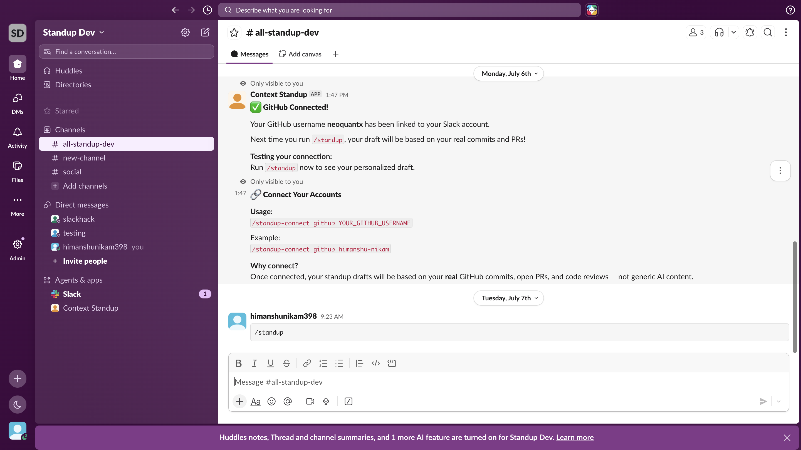Click the Learn more link
801x450 pixels.
[575, 437]
